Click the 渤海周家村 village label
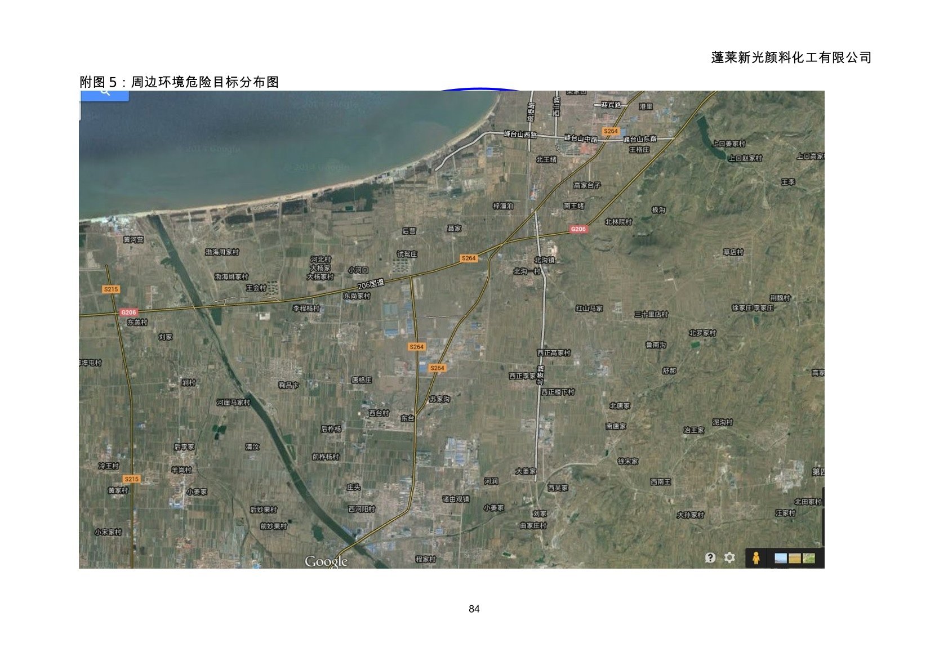Image resolution: width=948 pixels, height=670 pixels. (x=222, y=252)
